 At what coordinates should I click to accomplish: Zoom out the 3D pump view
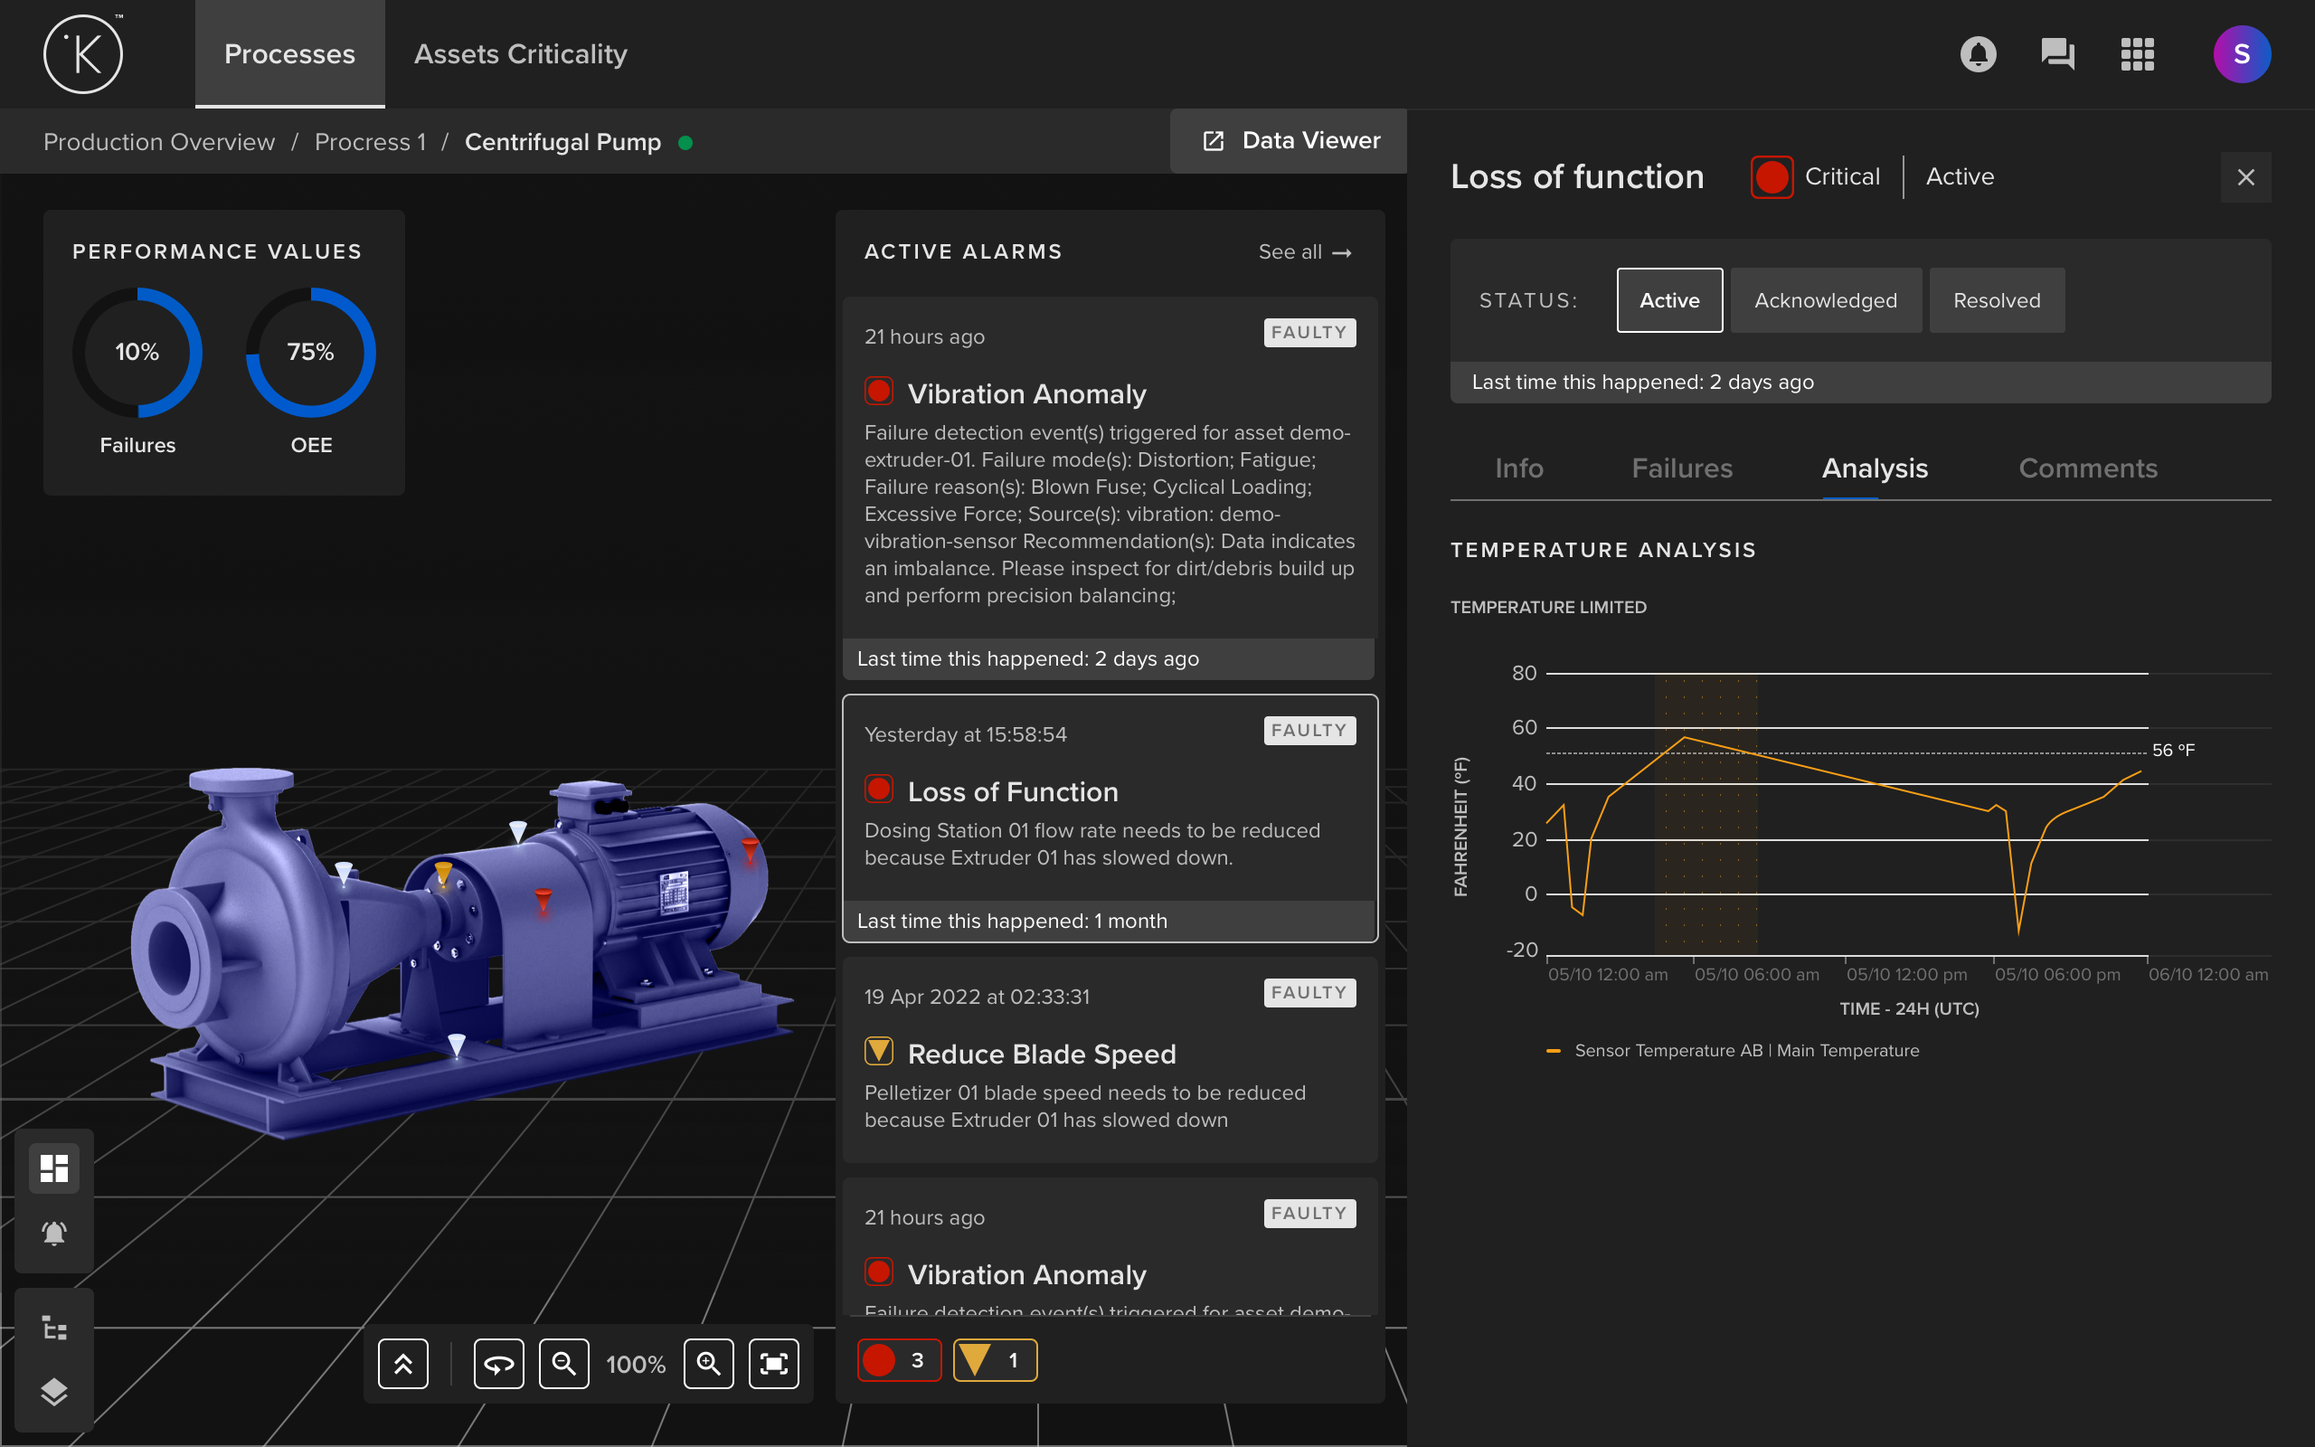coord(563,1363)
